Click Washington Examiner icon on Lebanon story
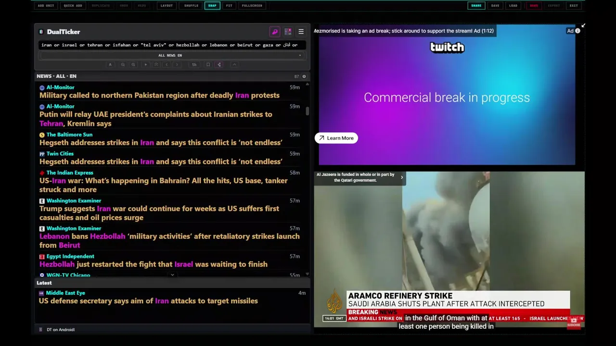Viewport: 616px width, 346px height. click(x=42, y=229)
